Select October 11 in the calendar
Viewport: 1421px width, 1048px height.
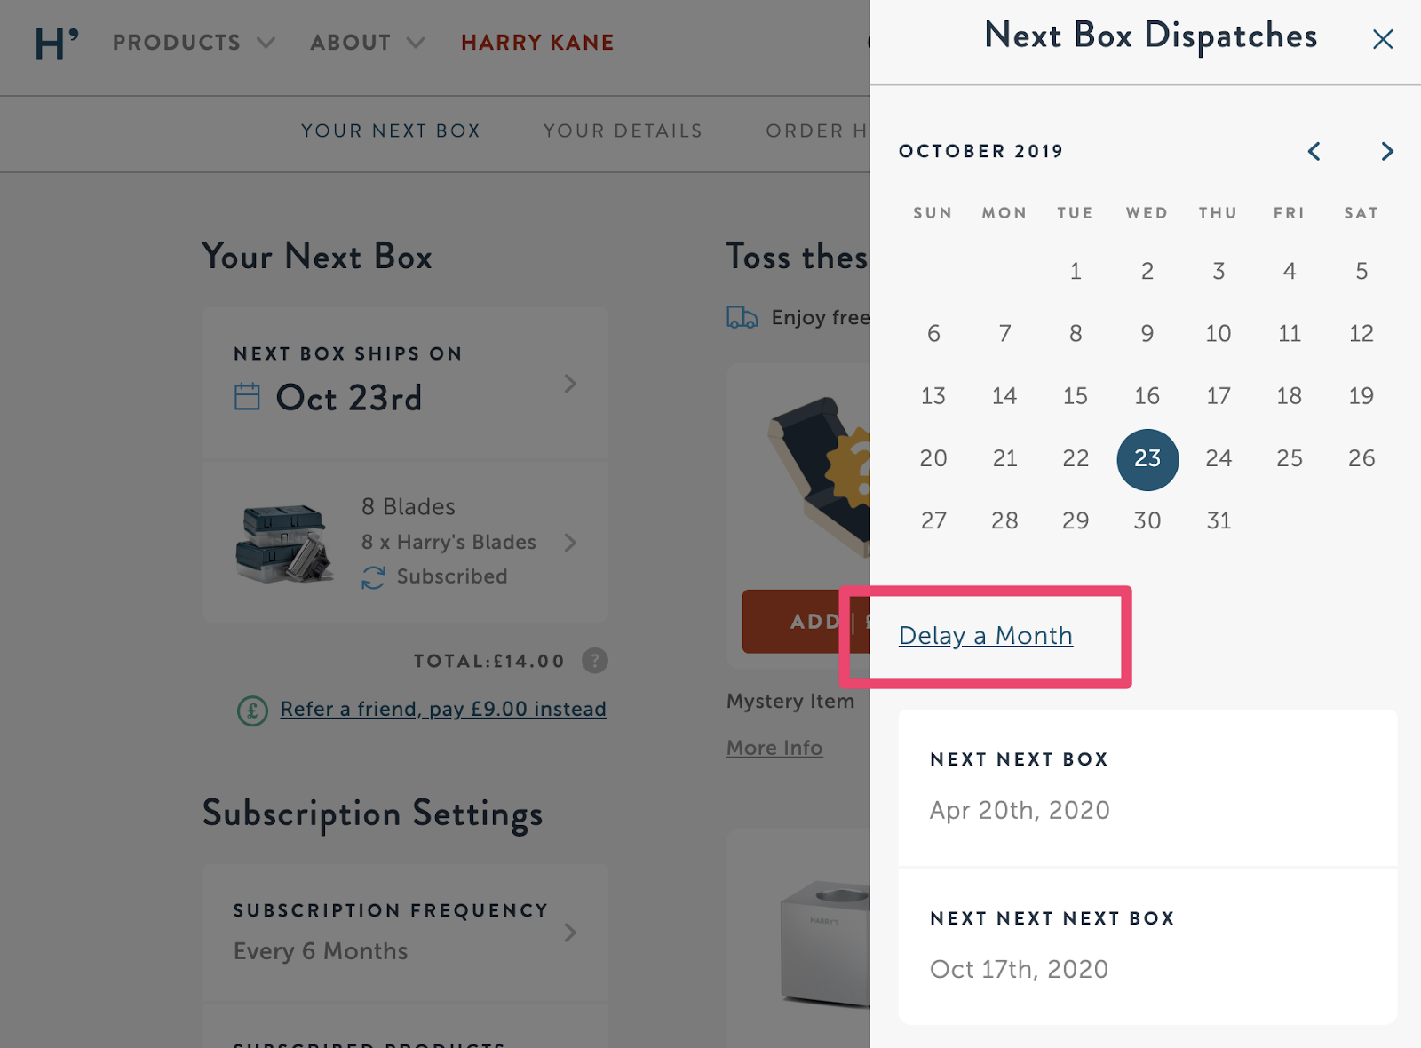point(1290,334)
